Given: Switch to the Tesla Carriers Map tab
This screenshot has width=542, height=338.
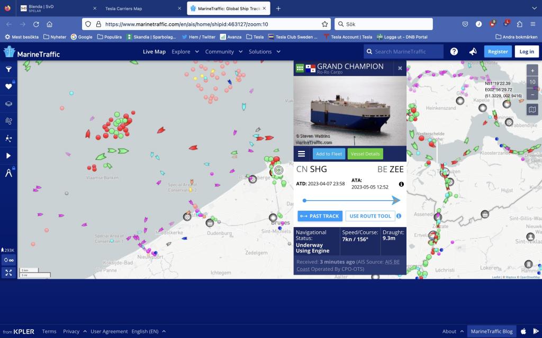Looking at the screenshot, I should click(142, 8).
